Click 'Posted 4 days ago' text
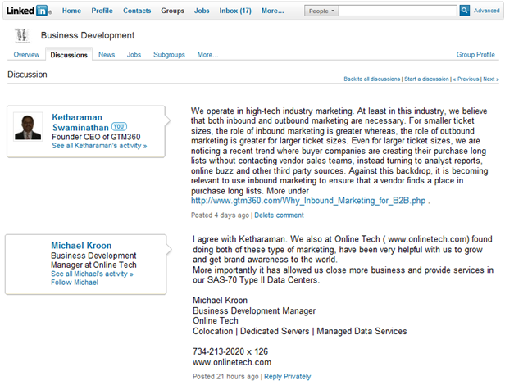 point(220,215)
